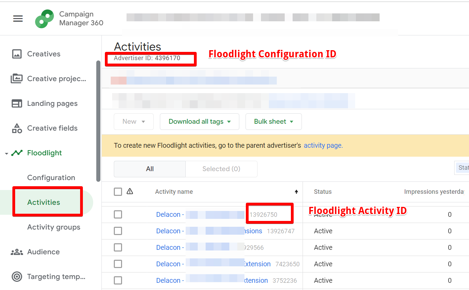This screenshot has height=290, width=469.
Task: Click the Floodlight chart-line icon
Action: pyautogui.click(x=17, y=153)
